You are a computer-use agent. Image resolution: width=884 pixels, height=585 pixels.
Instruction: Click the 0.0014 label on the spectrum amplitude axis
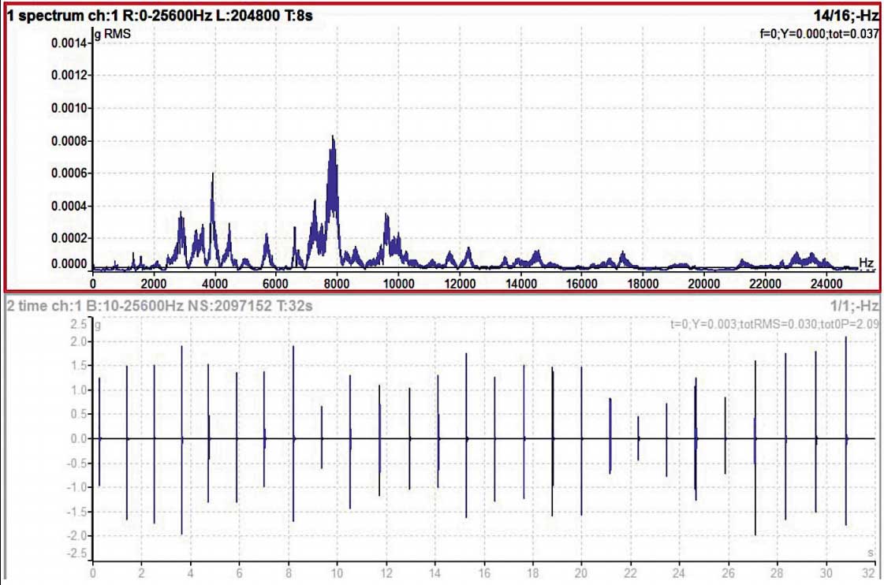click(x=70, y=43)
